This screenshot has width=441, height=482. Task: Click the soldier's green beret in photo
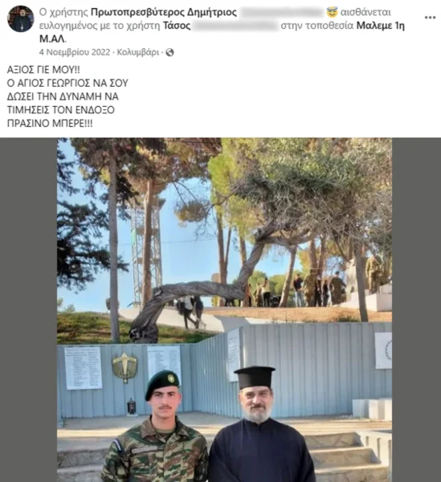(161, 383)
